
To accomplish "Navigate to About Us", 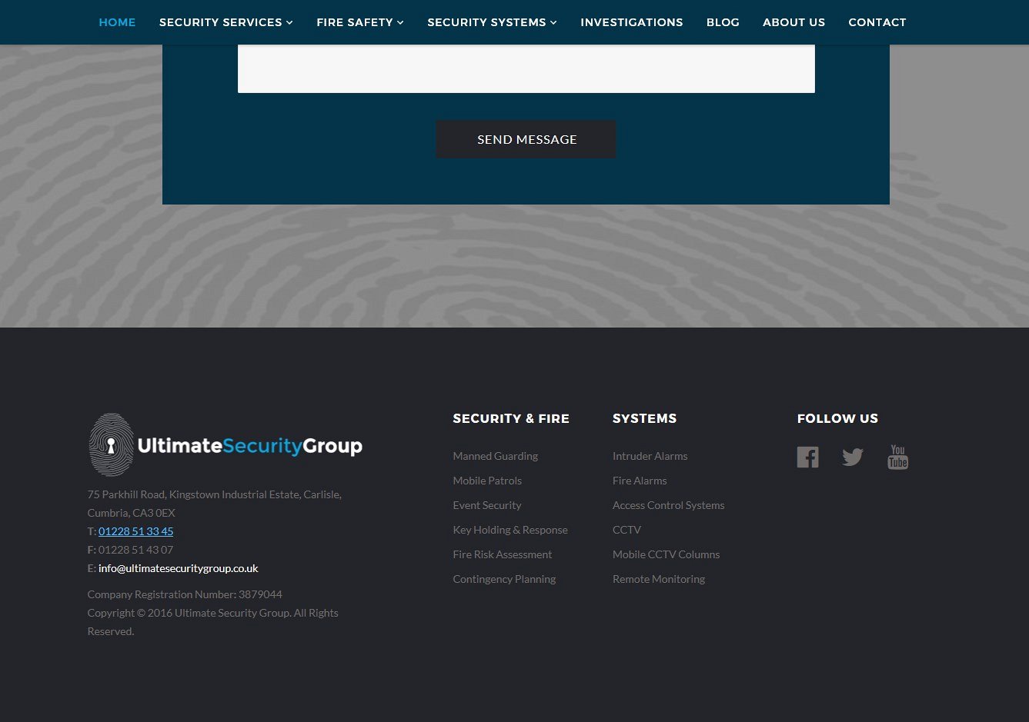I will point(793,22).
